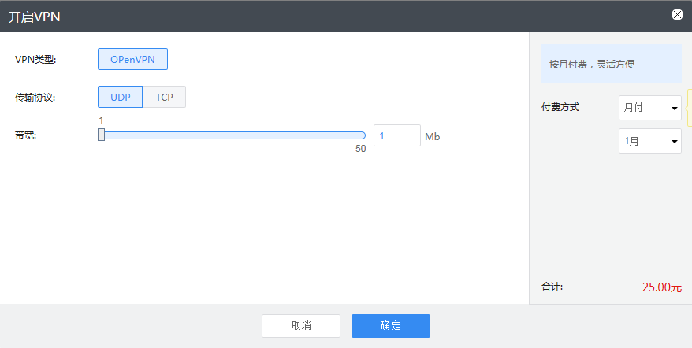This screenshot has width=692, height=348.
Task: Click the bandwidth slider handle
Action: [101, 135]
